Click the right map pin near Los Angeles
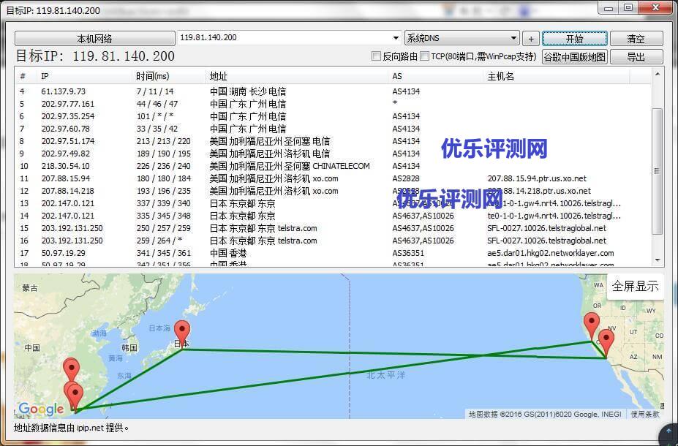Viewport: 678px width, 446px height. pos(606,340)
